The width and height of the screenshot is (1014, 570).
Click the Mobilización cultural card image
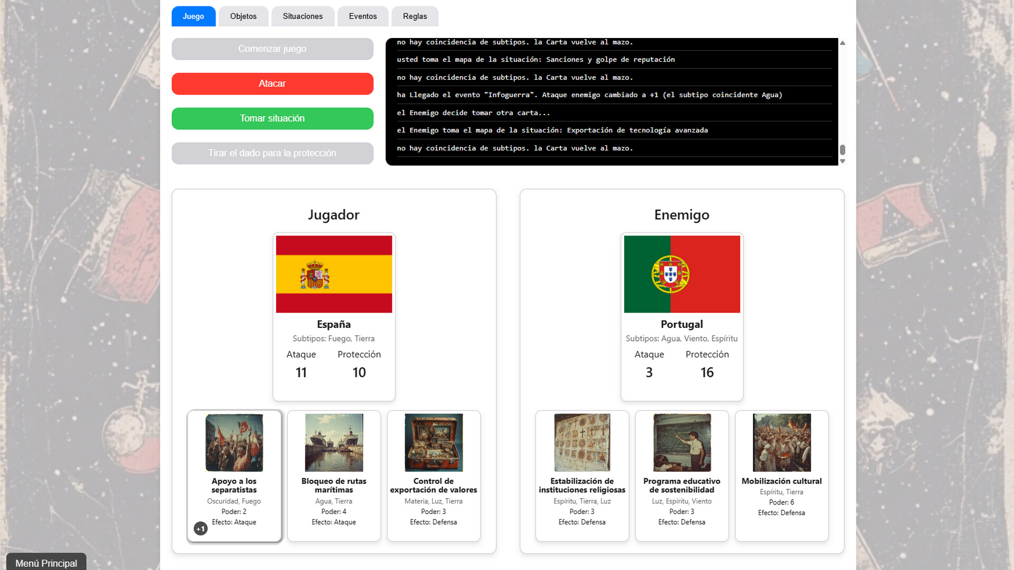click(782, 442)
